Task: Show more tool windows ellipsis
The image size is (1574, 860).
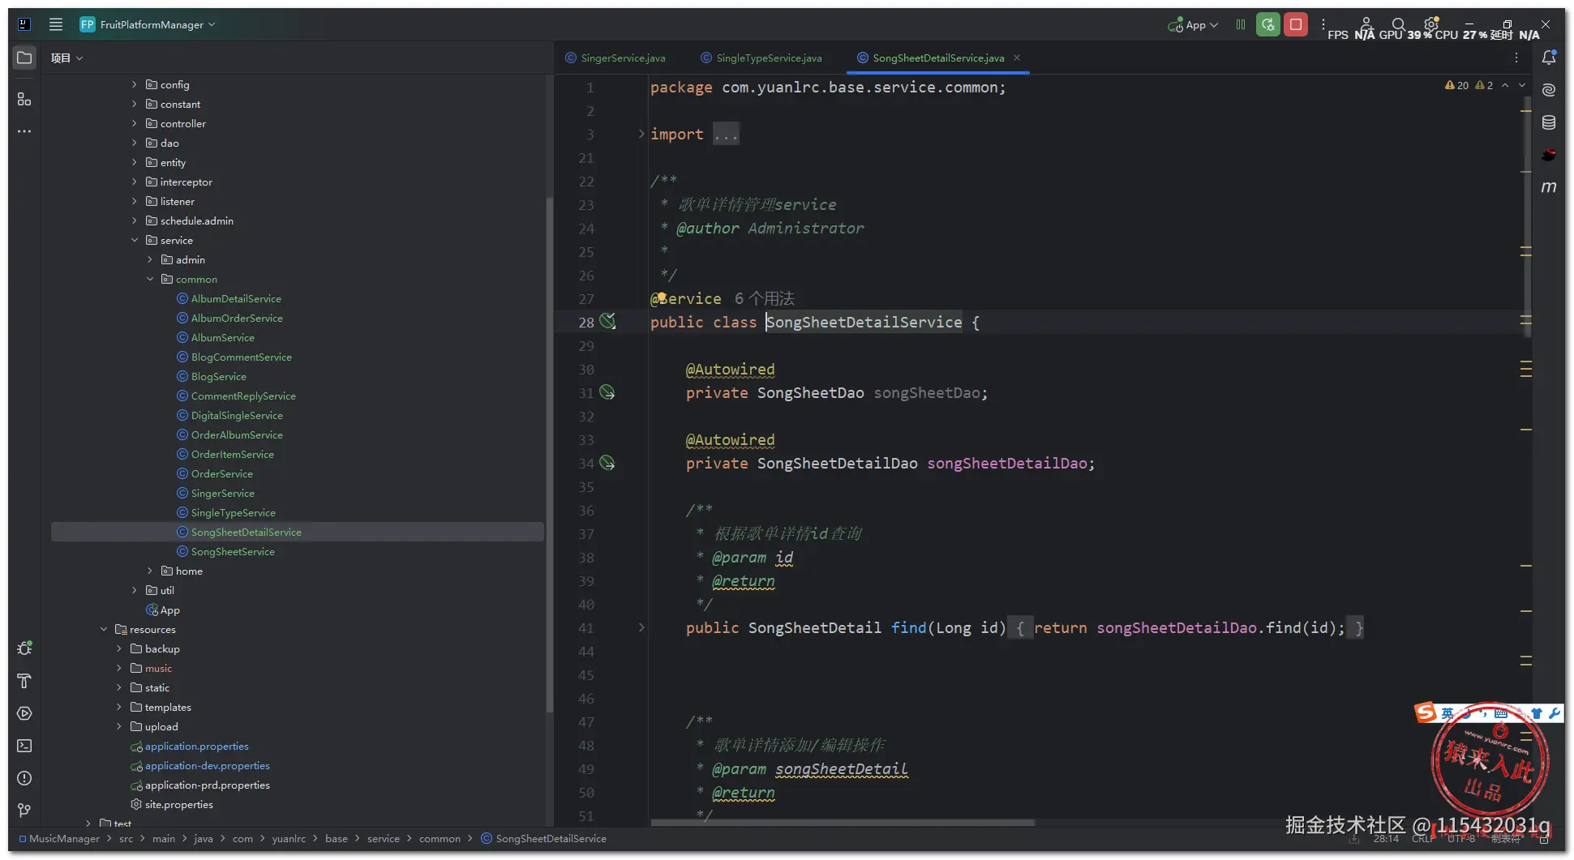Action: (x=24, y=131)
